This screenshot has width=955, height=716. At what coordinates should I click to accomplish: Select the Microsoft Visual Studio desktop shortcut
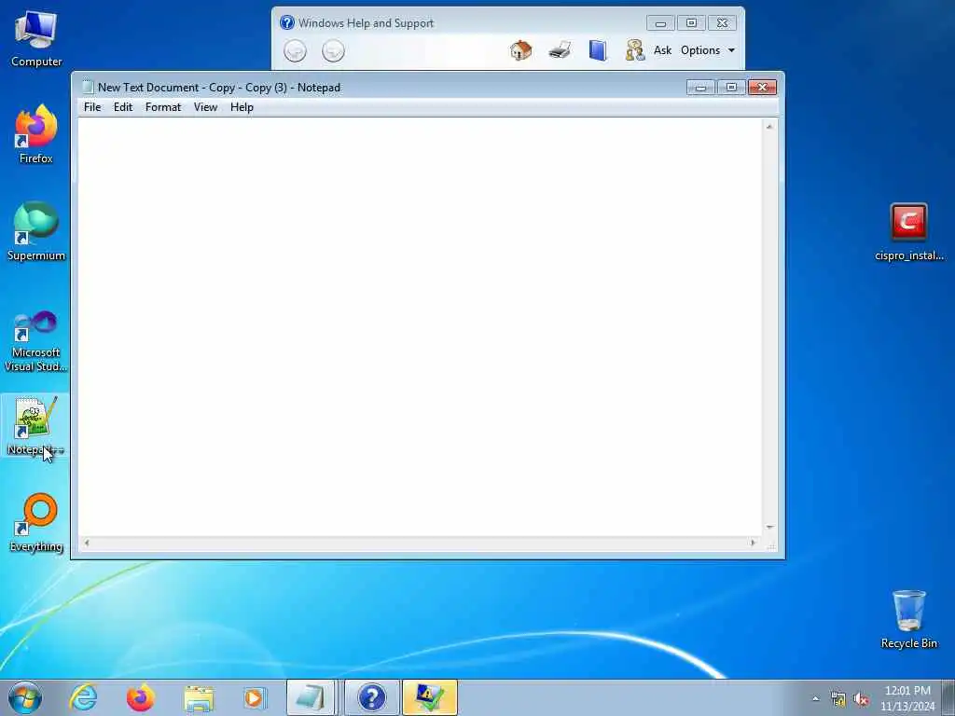pyautogui.click(x=36, y=341)
